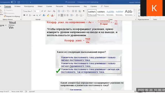Viewport: 165px width, 93px height.
Task: Click the orange K profile avatar
Action: (154, 8)
